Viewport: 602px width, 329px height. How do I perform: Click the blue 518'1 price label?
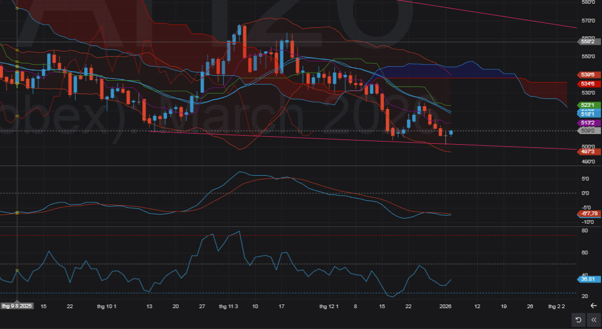click(589, 114)
